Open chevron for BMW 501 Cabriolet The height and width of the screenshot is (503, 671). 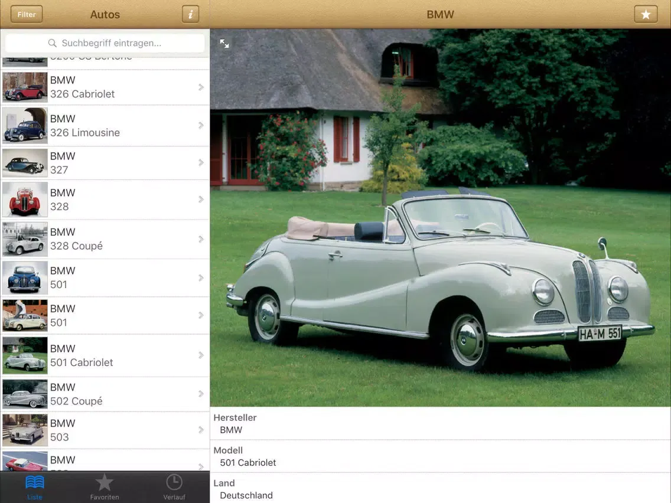(x=201, y=355)
